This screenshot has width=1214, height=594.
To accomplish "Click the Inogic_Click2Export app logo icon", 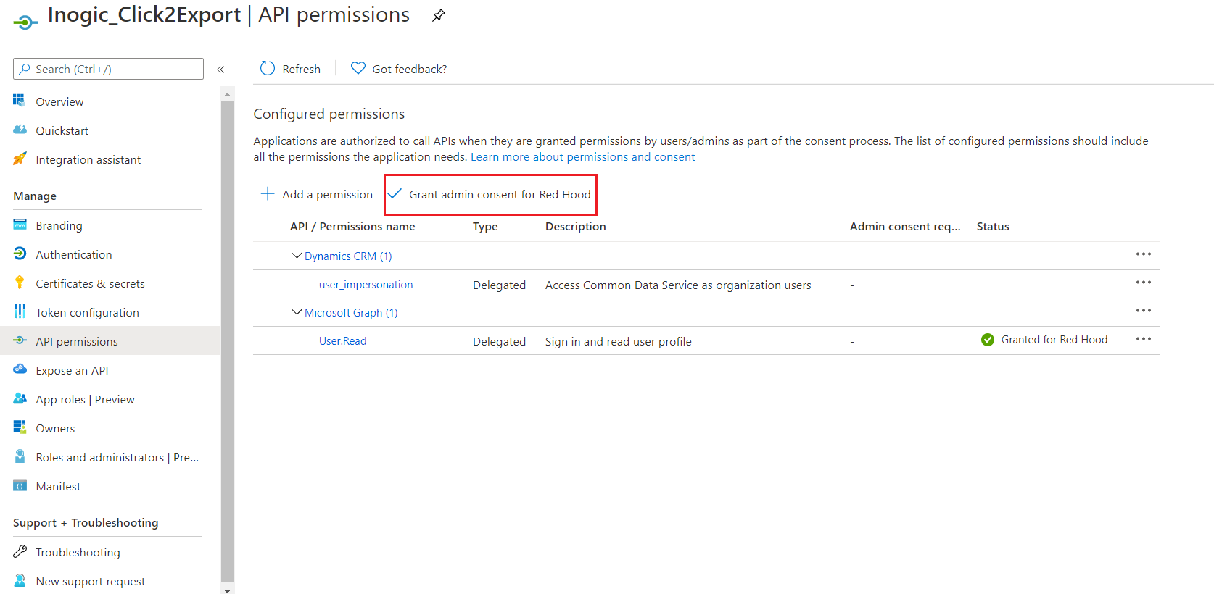I will [x=25, y=23].
